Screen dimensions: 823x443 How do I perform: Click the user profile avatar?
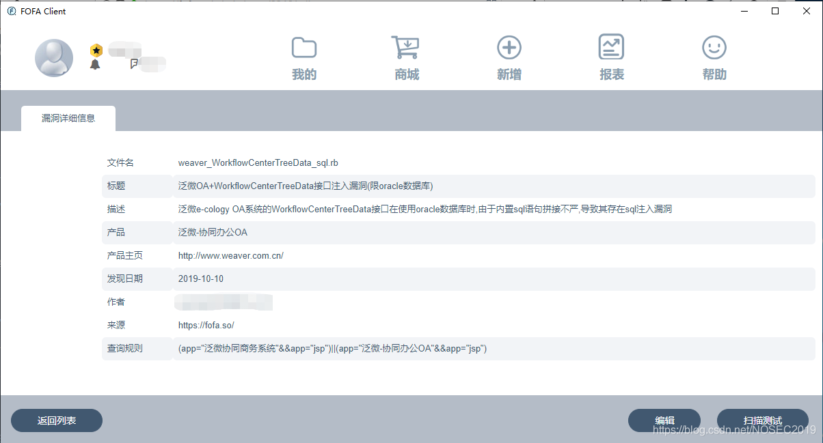53,58
